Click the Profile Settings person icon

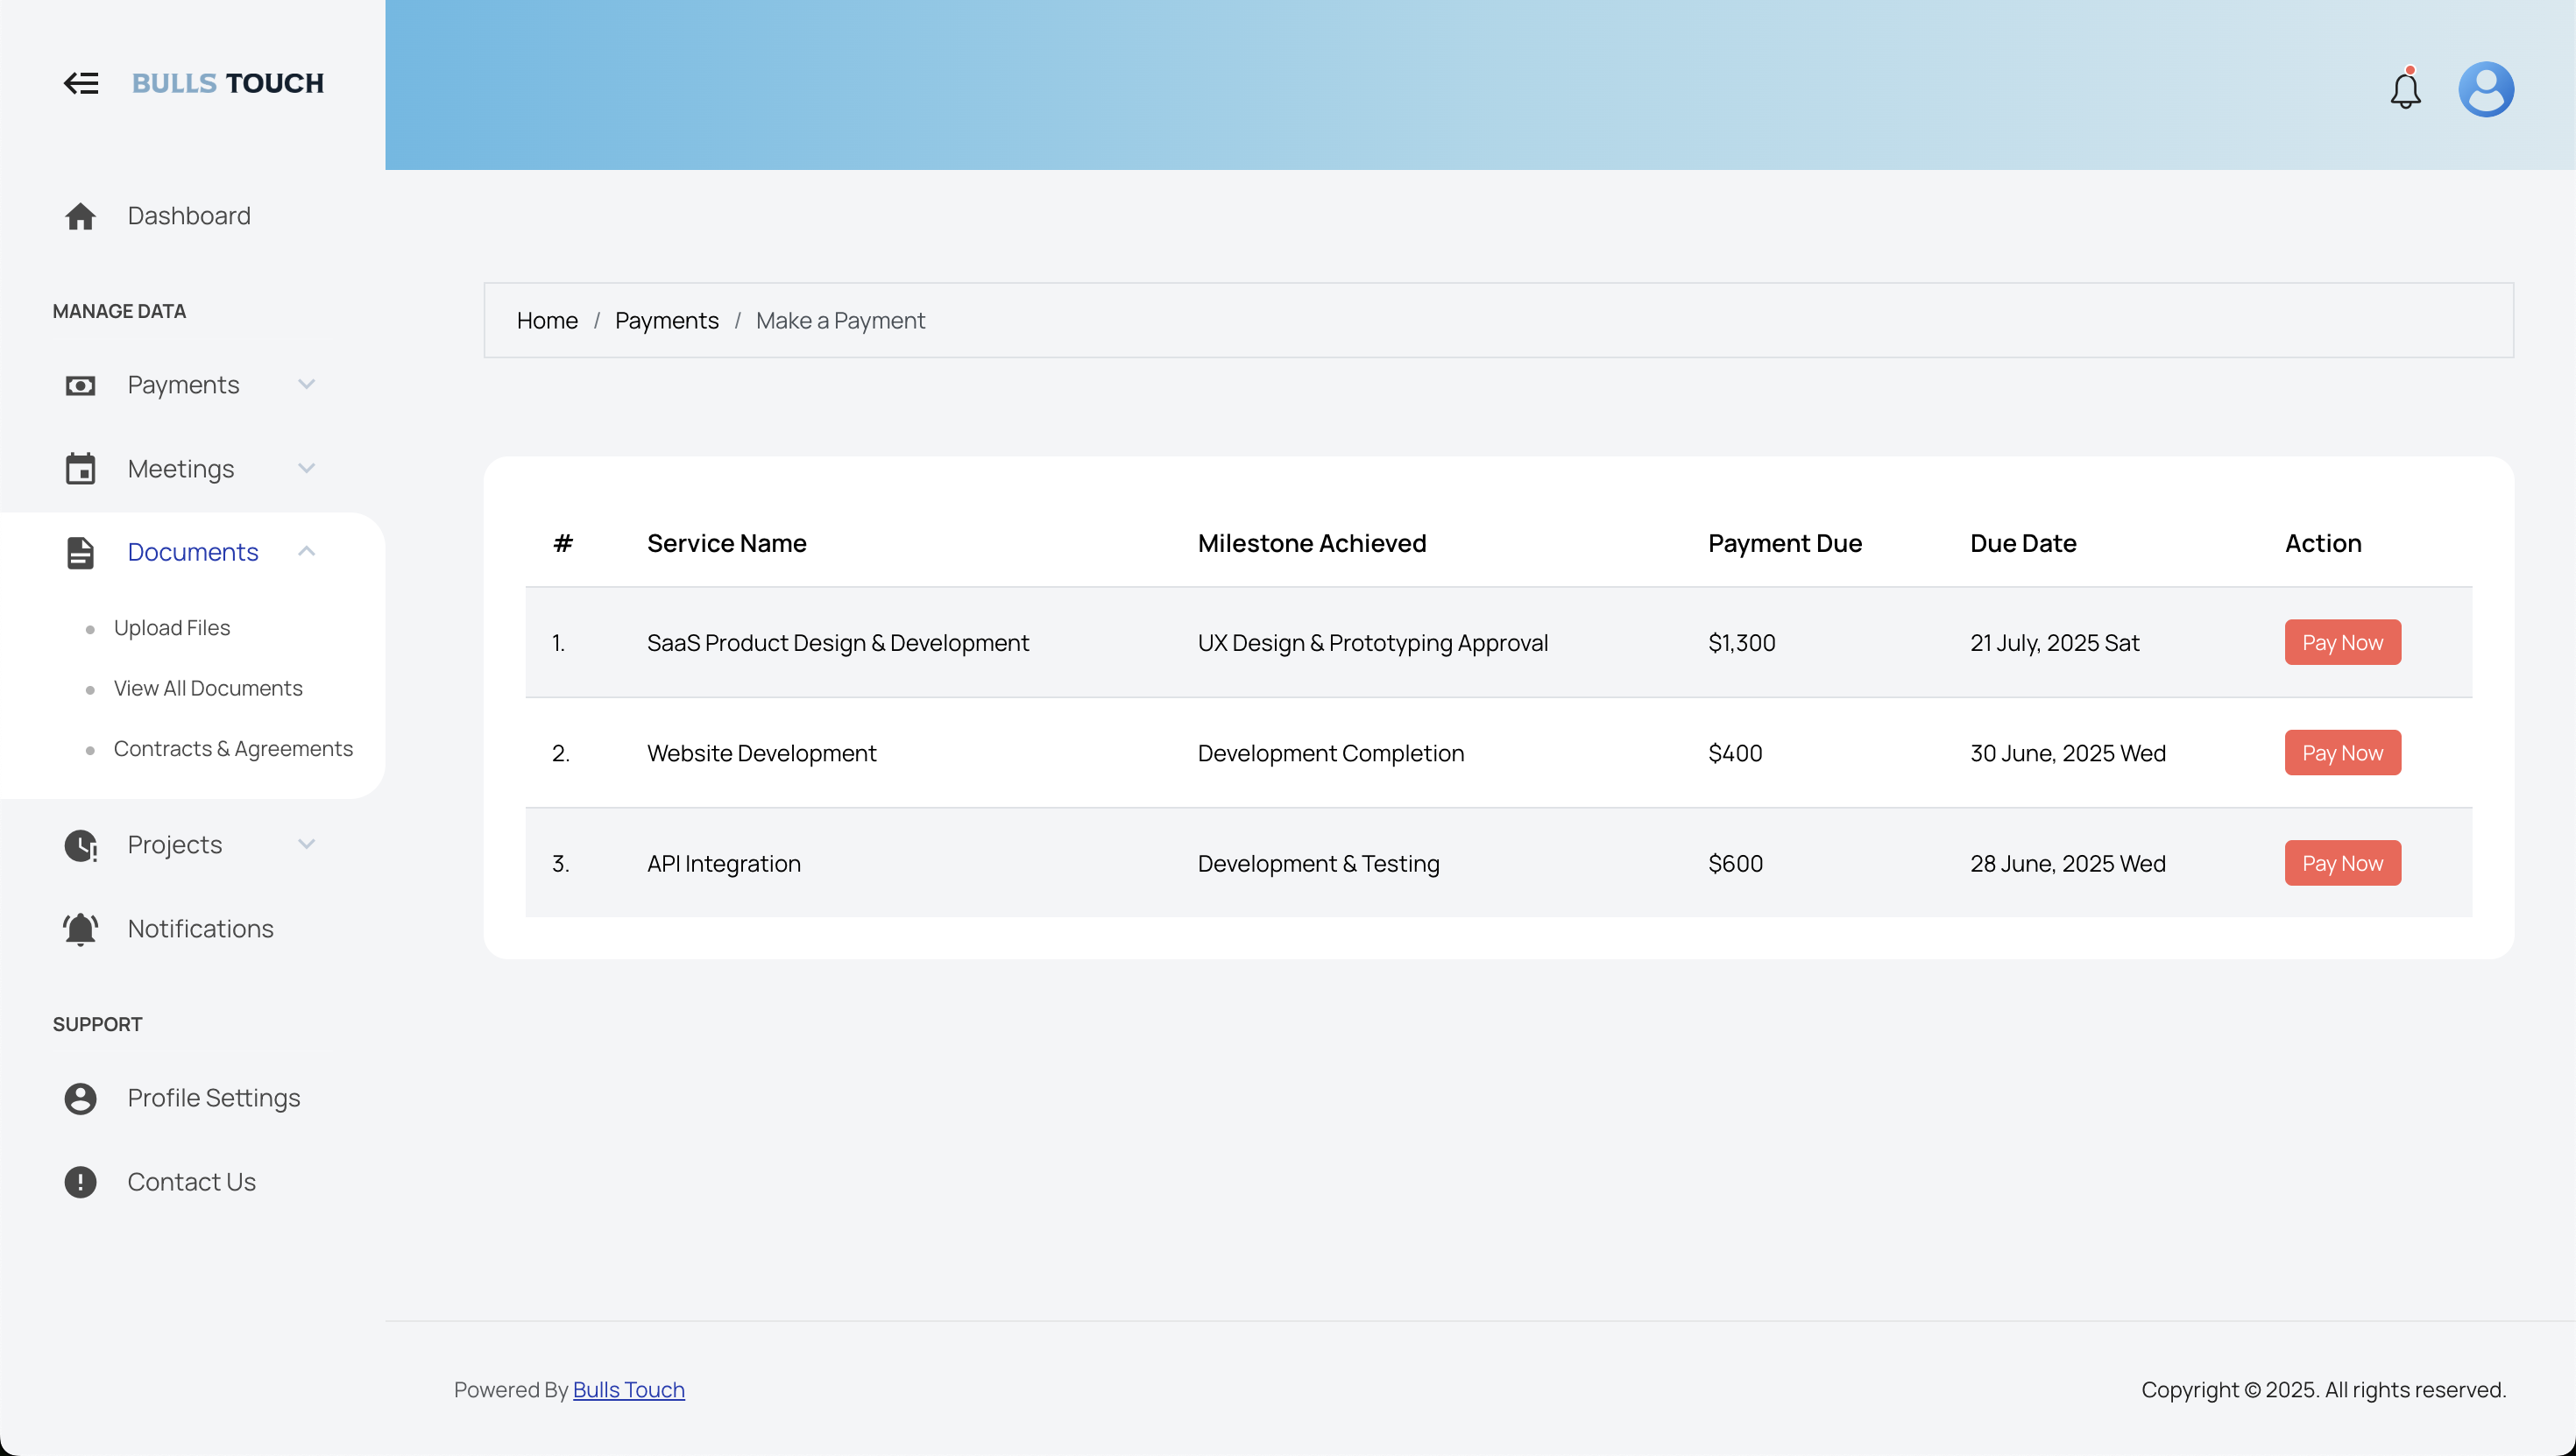coord(80,1099)
